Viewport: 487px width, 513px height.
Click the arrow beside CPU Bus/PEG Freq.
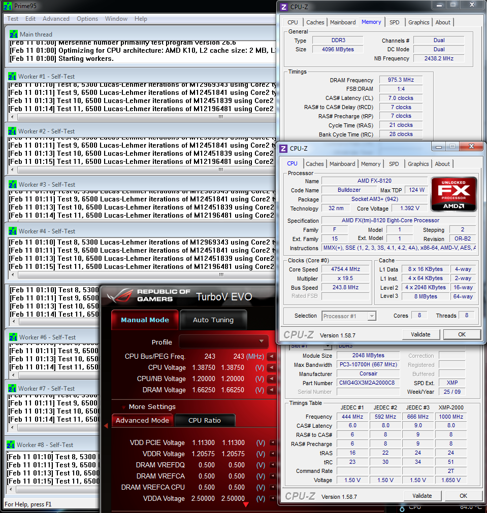272,357
